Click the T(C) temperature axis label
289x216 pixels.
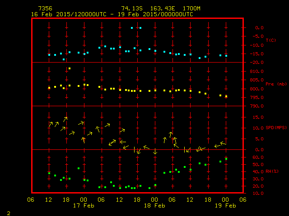[x=270, y=40]
